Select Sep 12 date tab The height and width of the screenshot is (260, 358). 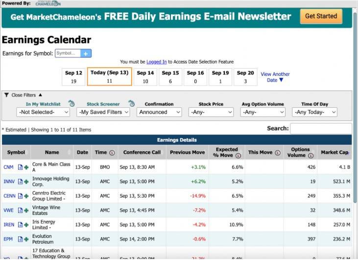[73, 77]
